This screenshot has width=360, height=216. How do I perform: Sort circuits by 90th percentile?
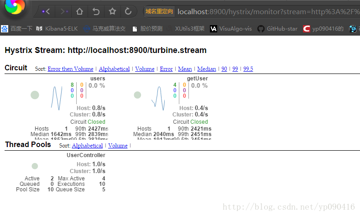[224, 68]
